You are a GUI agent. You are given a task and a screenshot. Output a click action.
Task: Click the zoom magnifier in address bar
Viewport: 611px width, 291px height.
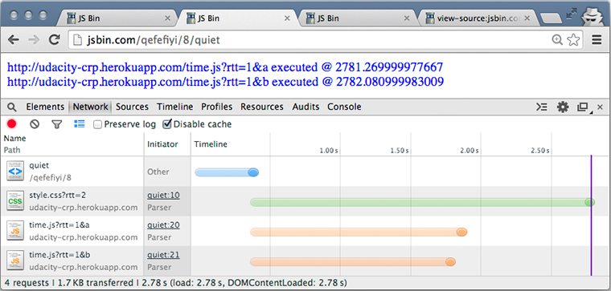tap(558, 39)
